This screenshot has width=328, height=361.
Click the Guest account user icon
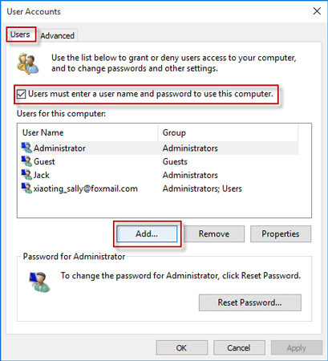click(26, 161)
